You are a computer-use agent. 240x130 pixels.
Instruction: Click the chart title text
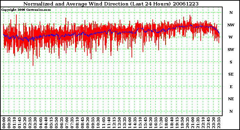point(111,4)
